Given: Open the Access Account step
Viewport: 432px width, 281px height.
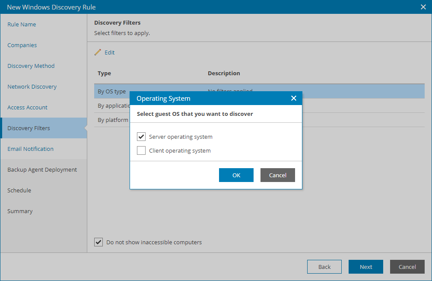Looking at the screenshot, I should pyautogui.click(x=27, y=107).
